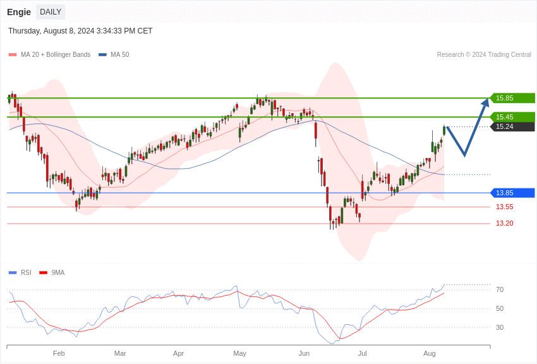Click the MA 50 blue legend swatch

(102, 55)
